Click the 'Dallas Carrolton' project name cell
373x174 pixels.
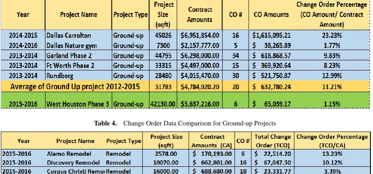69,36
